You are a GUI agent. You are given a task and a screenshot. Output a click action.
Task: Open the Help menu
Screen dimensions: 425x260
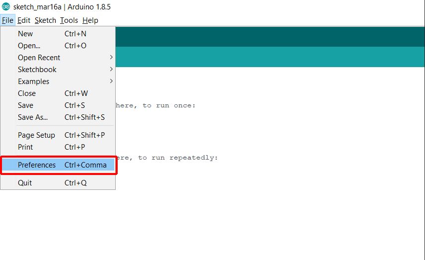point(90,20)
